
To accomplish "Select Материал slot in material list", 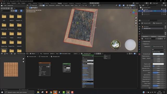I will click(x=152, y=27).
